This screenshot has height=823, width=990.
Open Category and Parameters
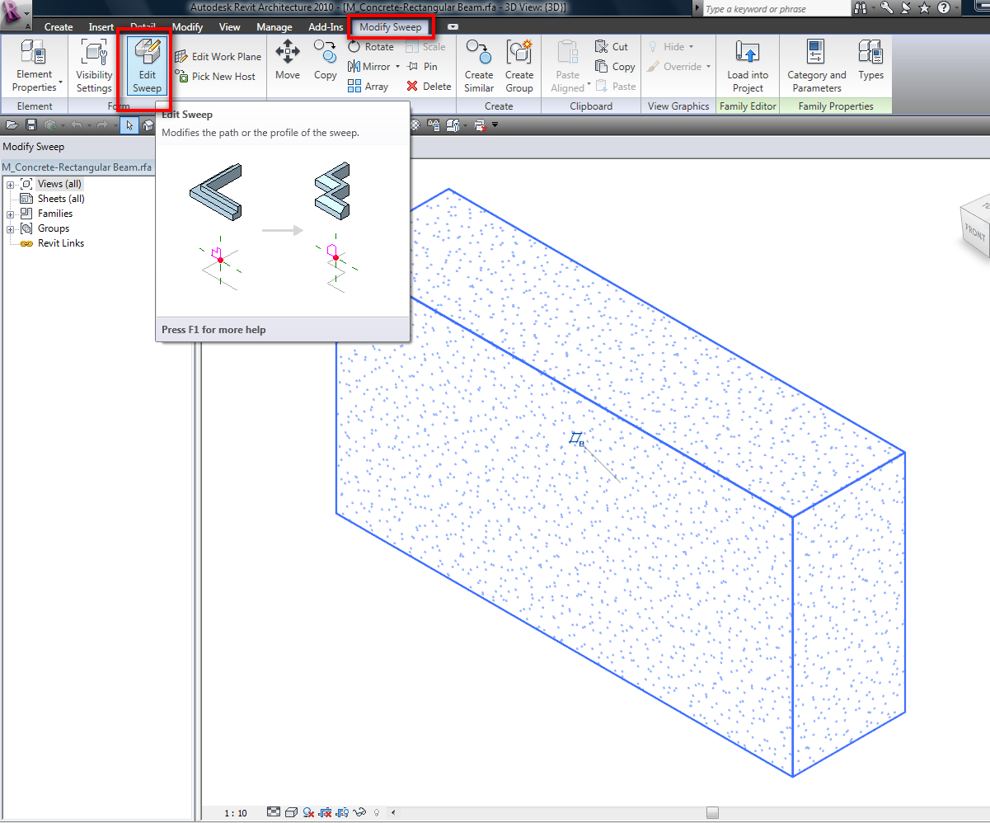coord(817,65)
